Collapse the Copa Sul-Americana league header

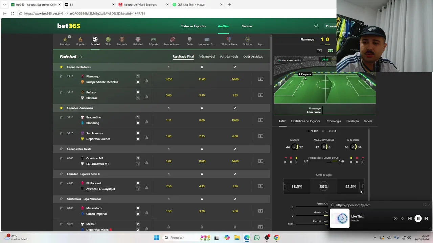pos(161,108)
